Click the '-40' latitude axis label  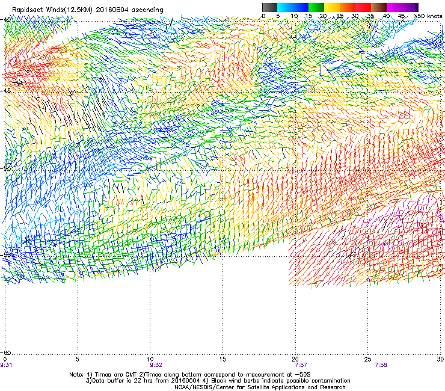click(6, 20)
